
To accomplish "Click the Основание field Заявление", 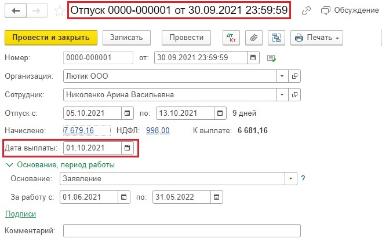I will (x=172, y=179).
